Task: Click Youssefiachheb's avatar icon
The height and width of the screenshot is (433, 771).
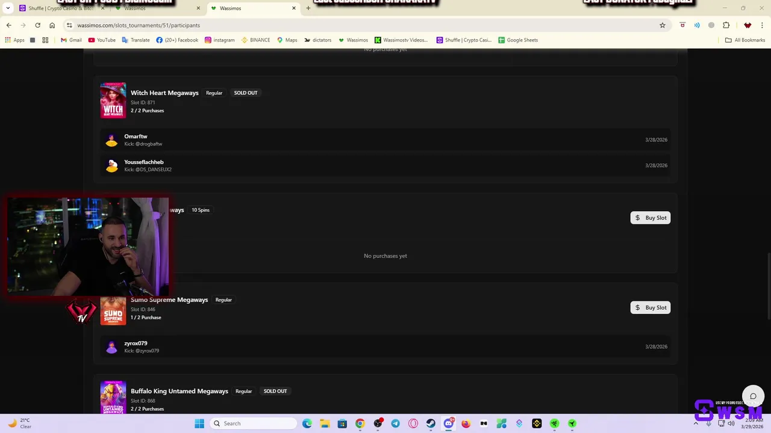Action: 111,166
